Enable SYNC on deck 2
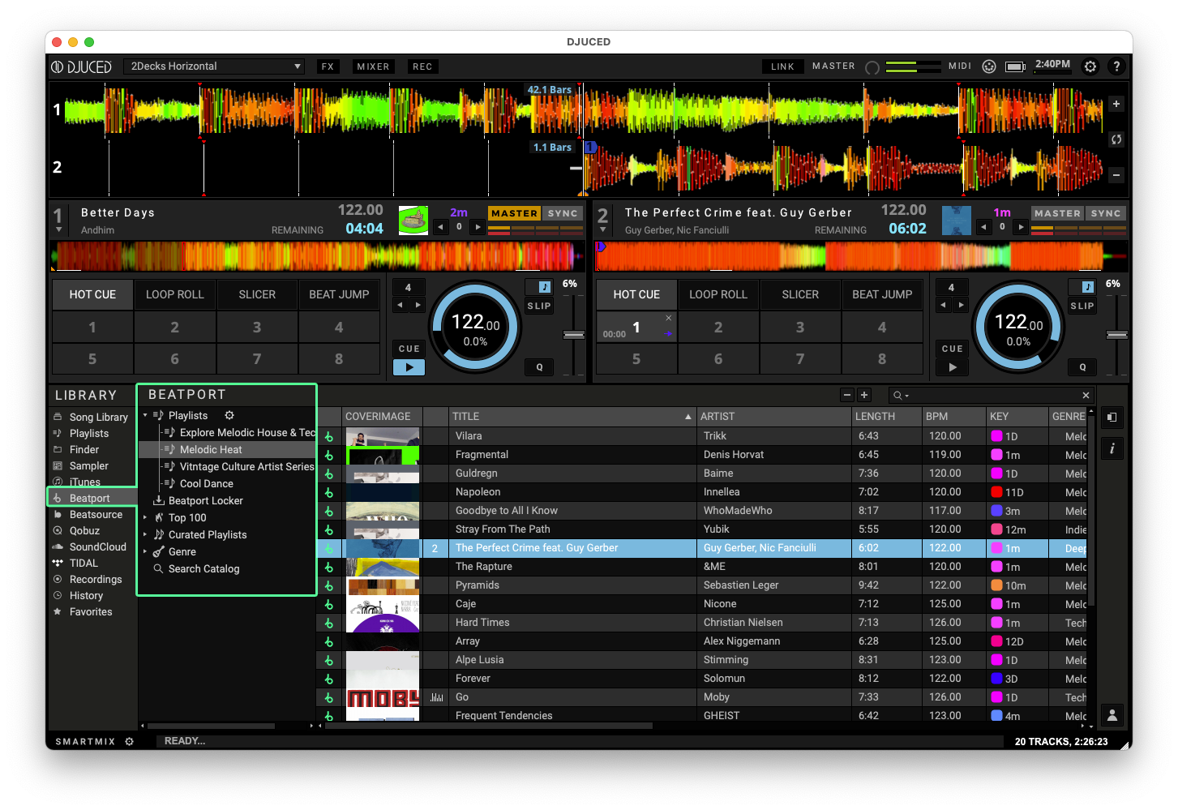The height and width of the screenshot is (810, 1178). [1106, 213]
